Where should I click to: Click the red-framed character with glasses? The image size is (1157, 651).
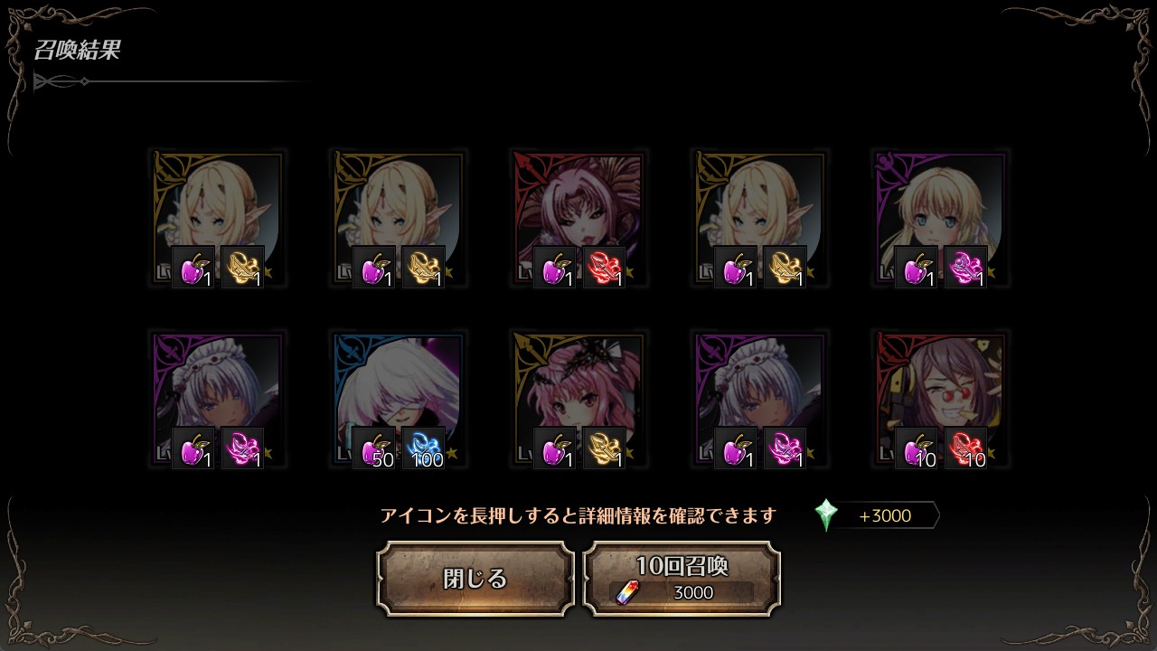coord(940,399)
